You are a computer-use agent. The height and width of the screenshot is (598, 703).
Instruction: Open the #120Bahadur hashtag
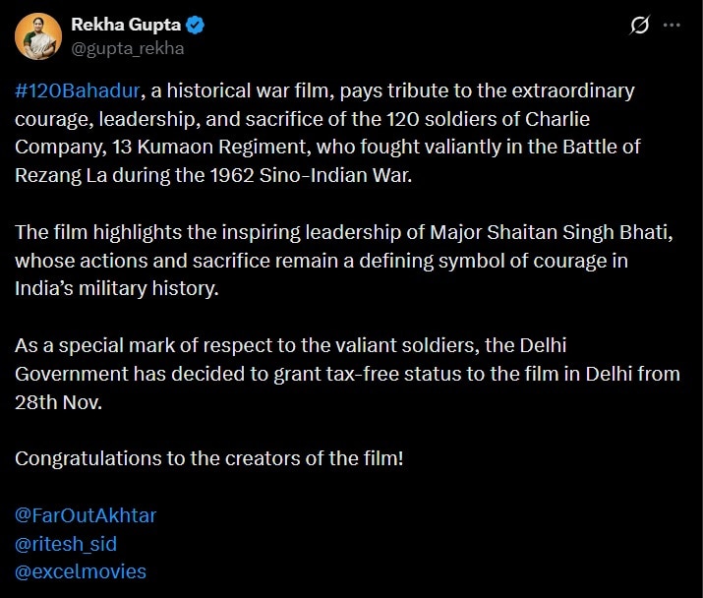coord(80,91)
